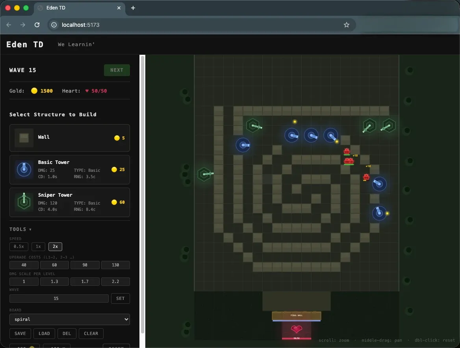
Task: Edit the damage scale field showing 1.7
Action: 85,281
